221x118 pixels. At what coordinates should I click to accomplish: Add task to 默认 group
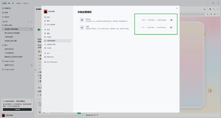point(31,45)
